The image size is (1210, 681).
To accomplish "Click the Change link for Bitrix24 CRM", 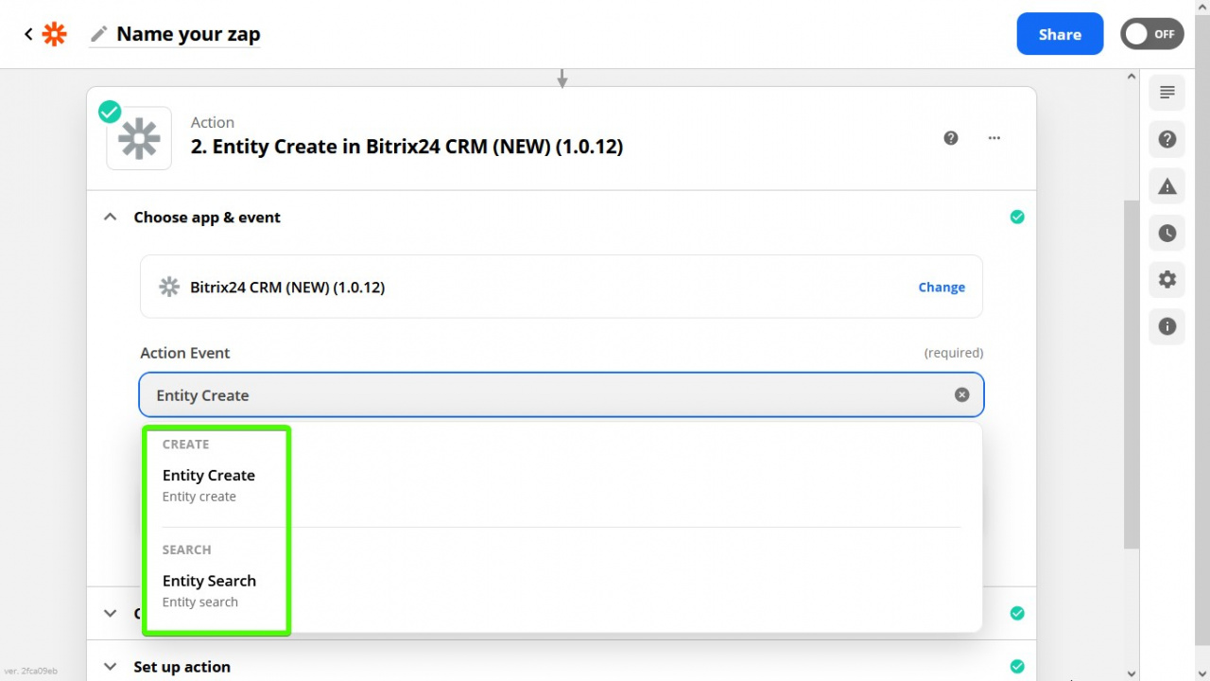I will [x=942, y=288].
